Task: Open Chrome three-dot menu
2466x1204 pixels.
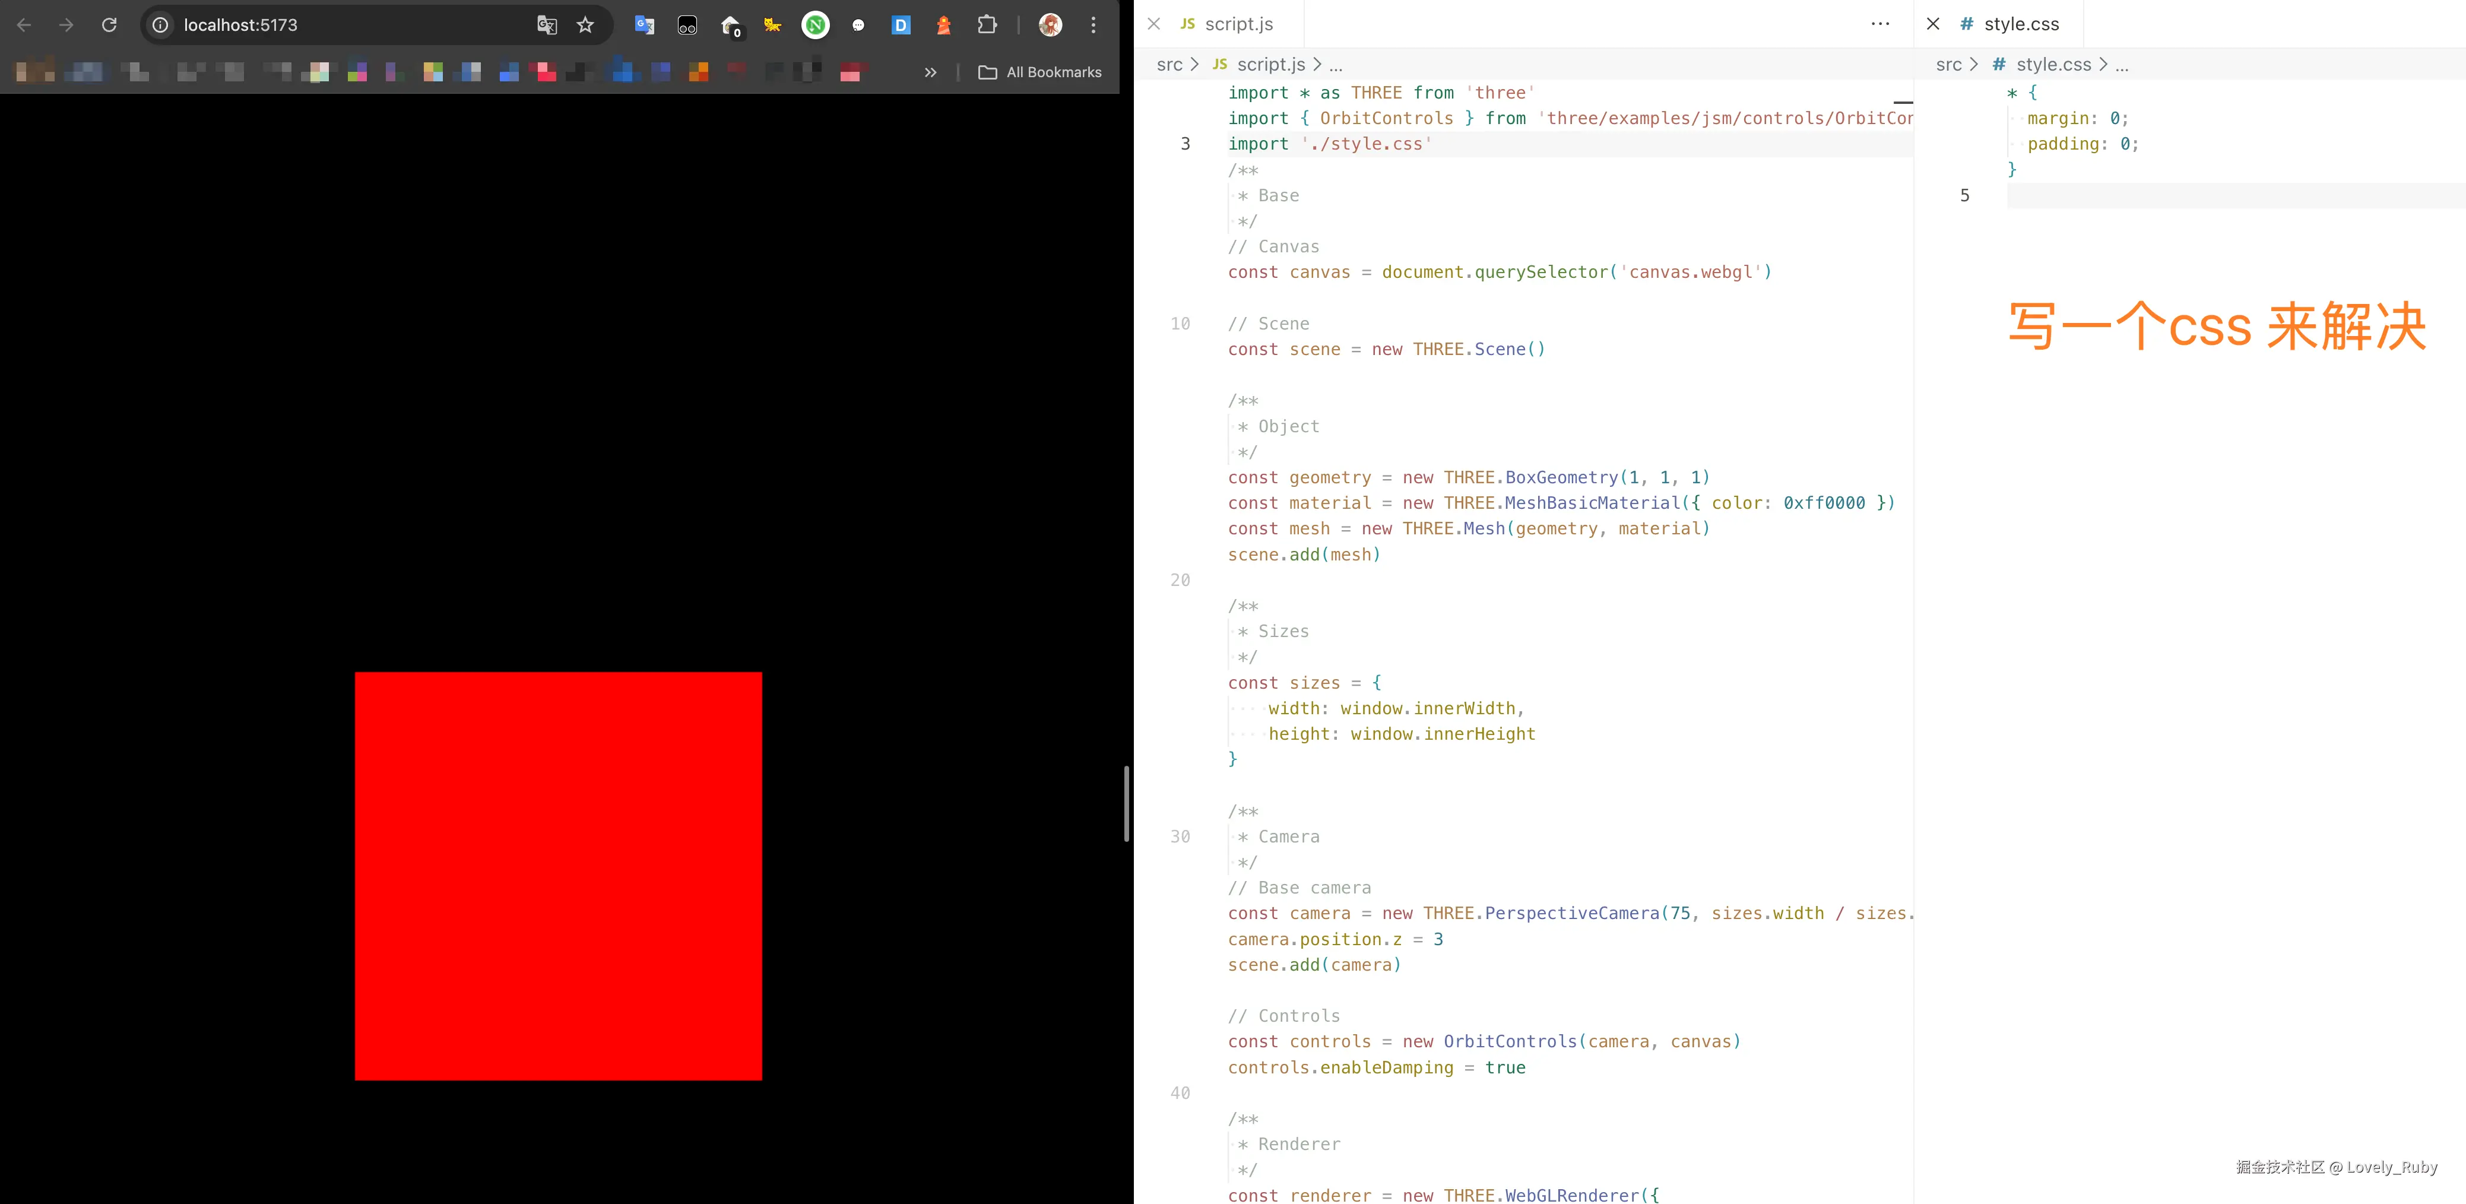Action: coord(1093,25)
